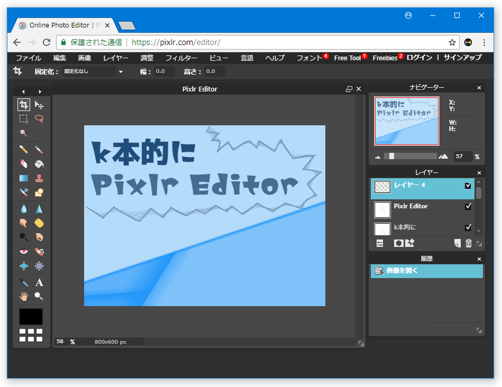Bookmark the page with the star icon

[452, 42]
